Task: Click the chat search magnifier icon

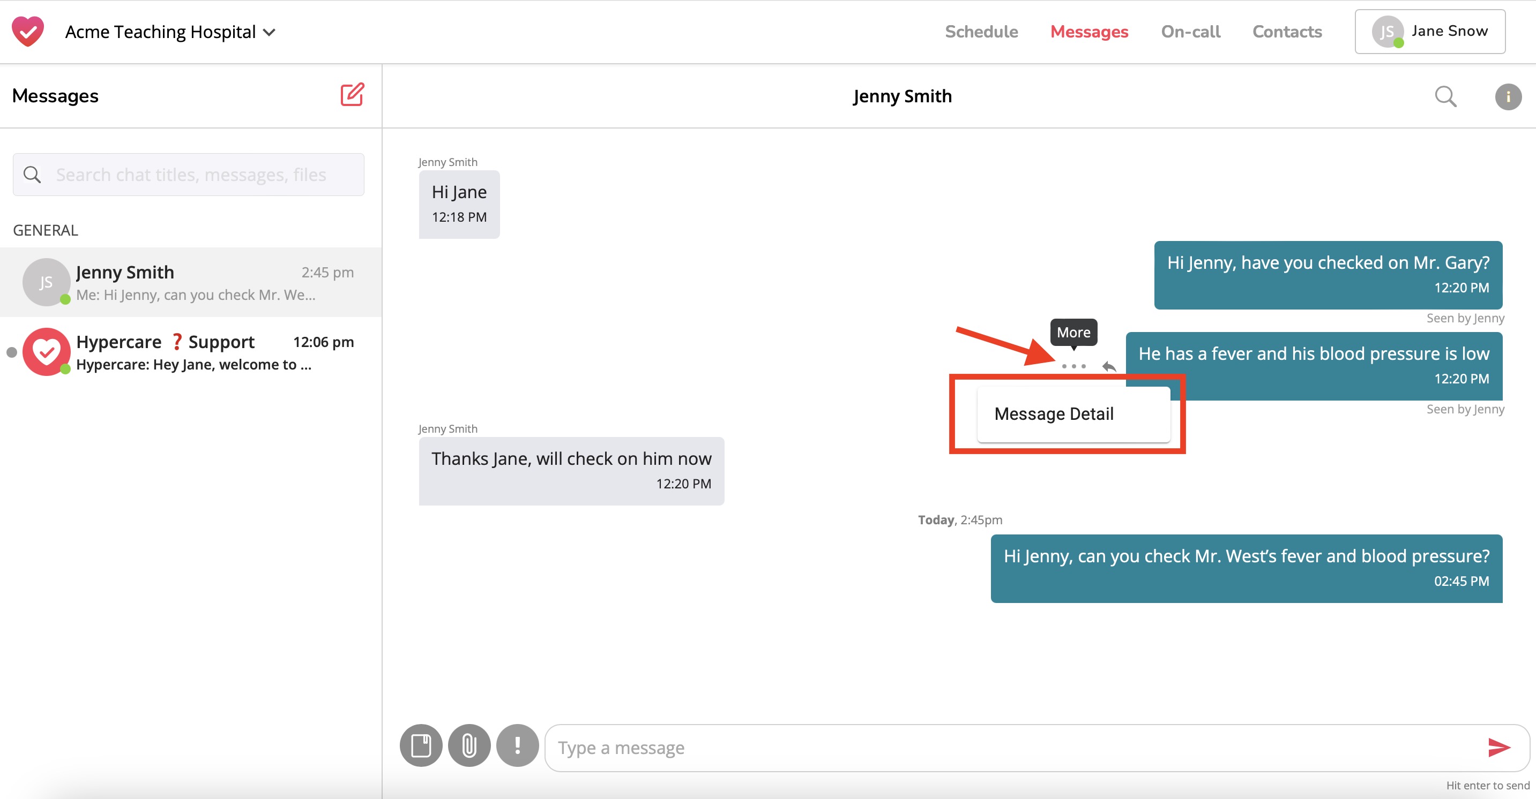Action: tap(1445, 96)
